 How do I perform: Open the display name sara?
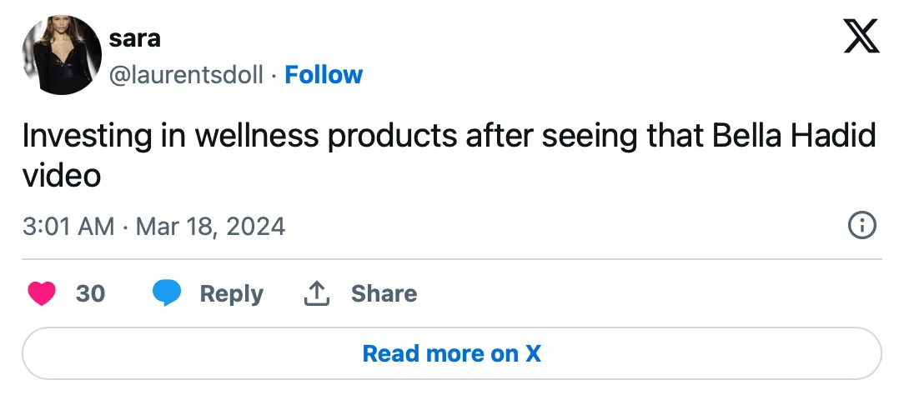[x=135, y=38]
